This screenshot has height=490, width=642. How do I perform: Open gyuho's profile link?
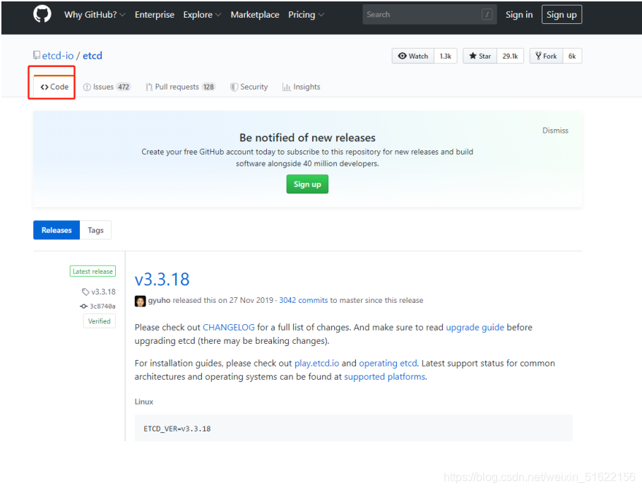coord(160,301)
